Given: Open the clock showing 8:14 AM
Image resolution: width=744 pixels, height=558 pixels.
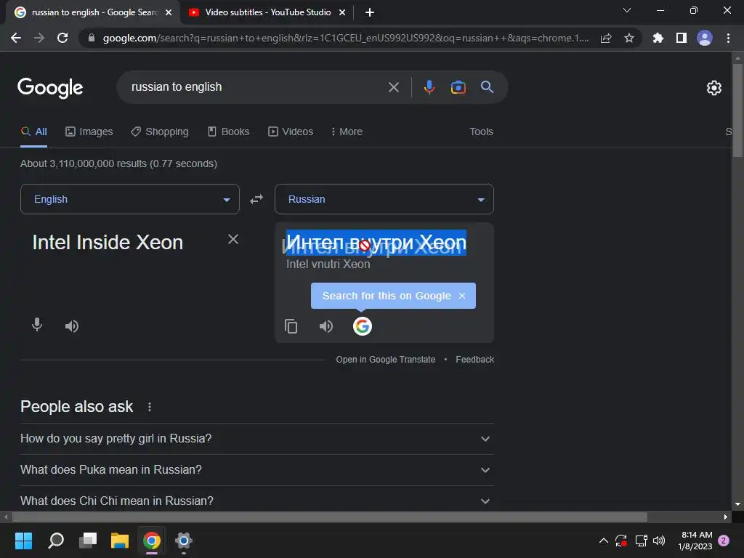Looking at the screenshot, I should (695, 541).
